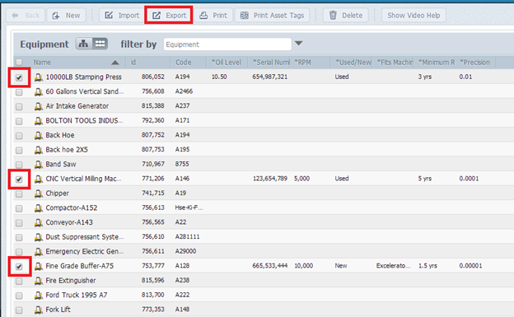Click the 0.00001 precision value
This screenshot has width=514, height=317.
point(470,265)
